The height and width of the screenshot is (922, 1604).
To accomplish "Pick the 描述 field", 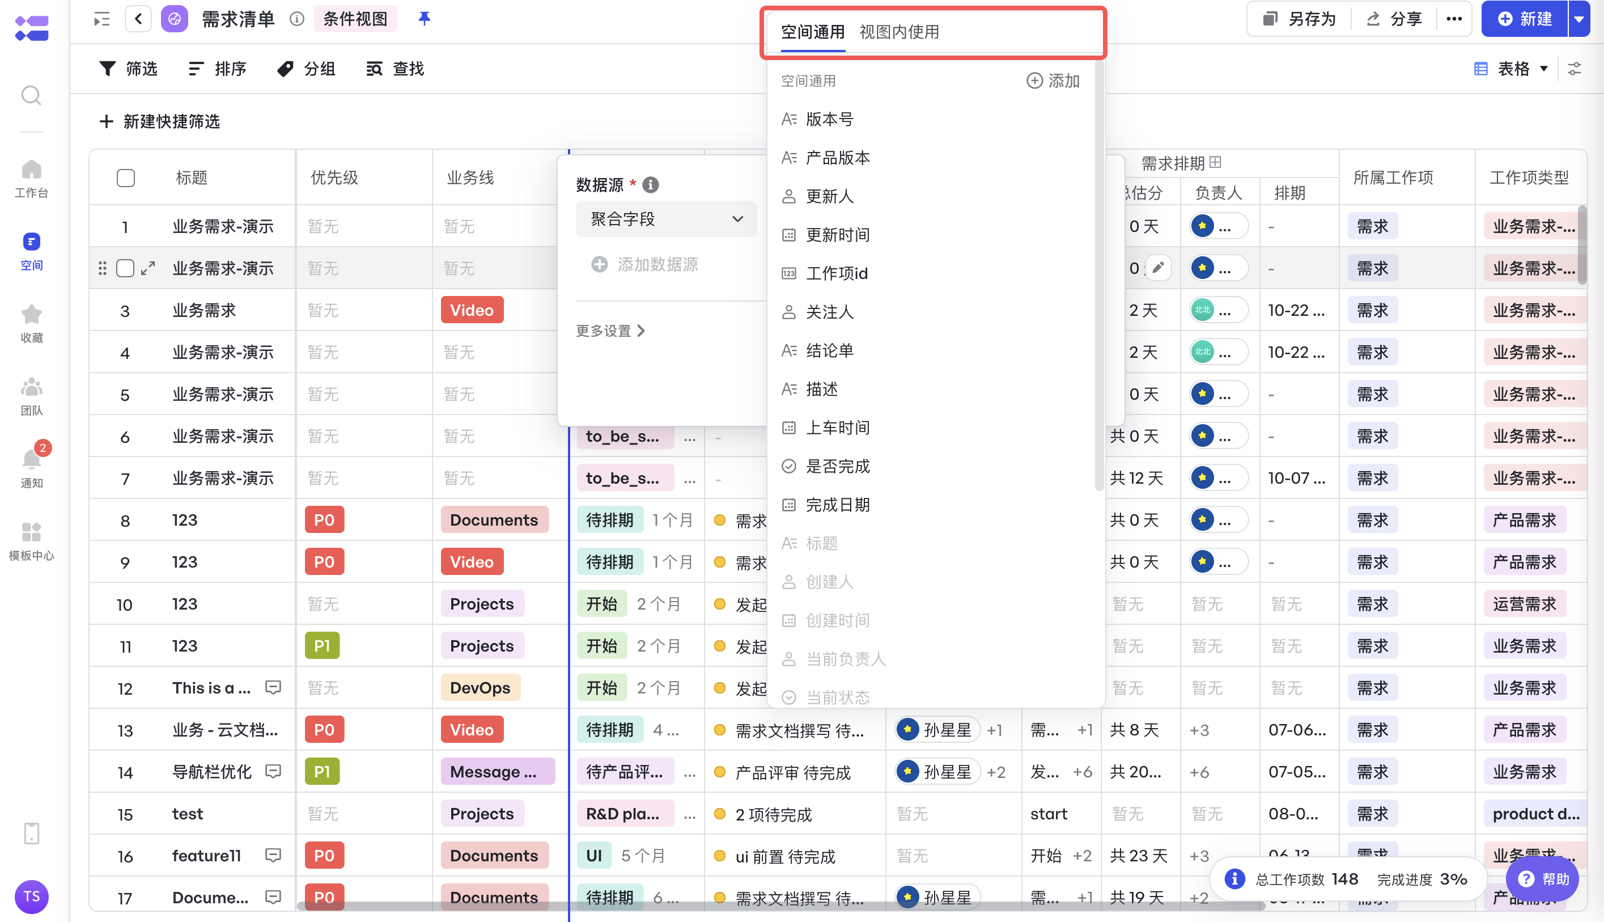I will point(931,389).
